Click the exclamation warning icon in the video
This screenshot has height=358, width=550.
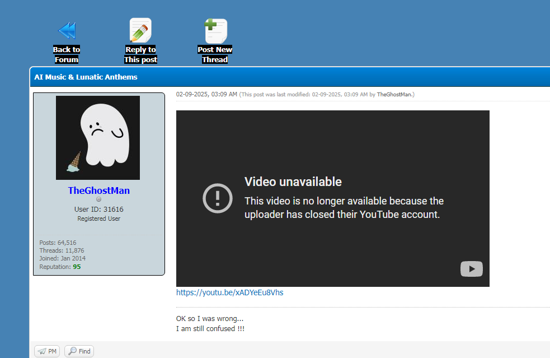217,198
